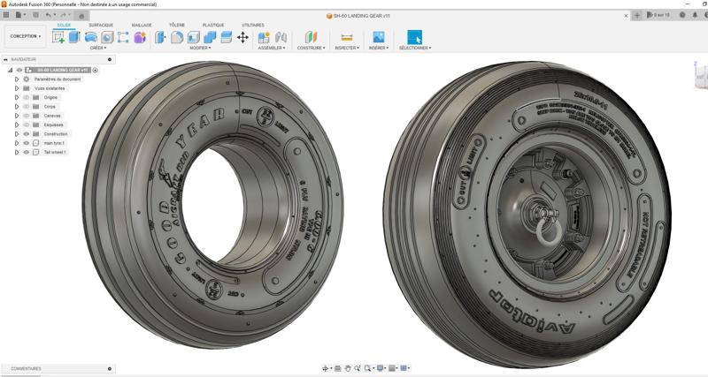Click the Insert image icon
Screen dimensions: 708x377
pos(379,37)
